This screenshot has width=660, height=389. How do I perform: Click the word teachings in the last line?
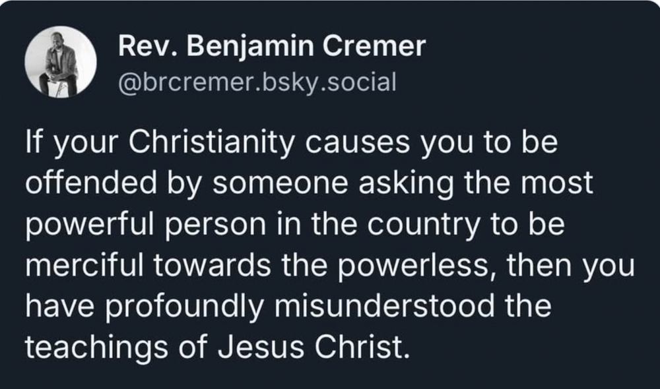[96, 347]
